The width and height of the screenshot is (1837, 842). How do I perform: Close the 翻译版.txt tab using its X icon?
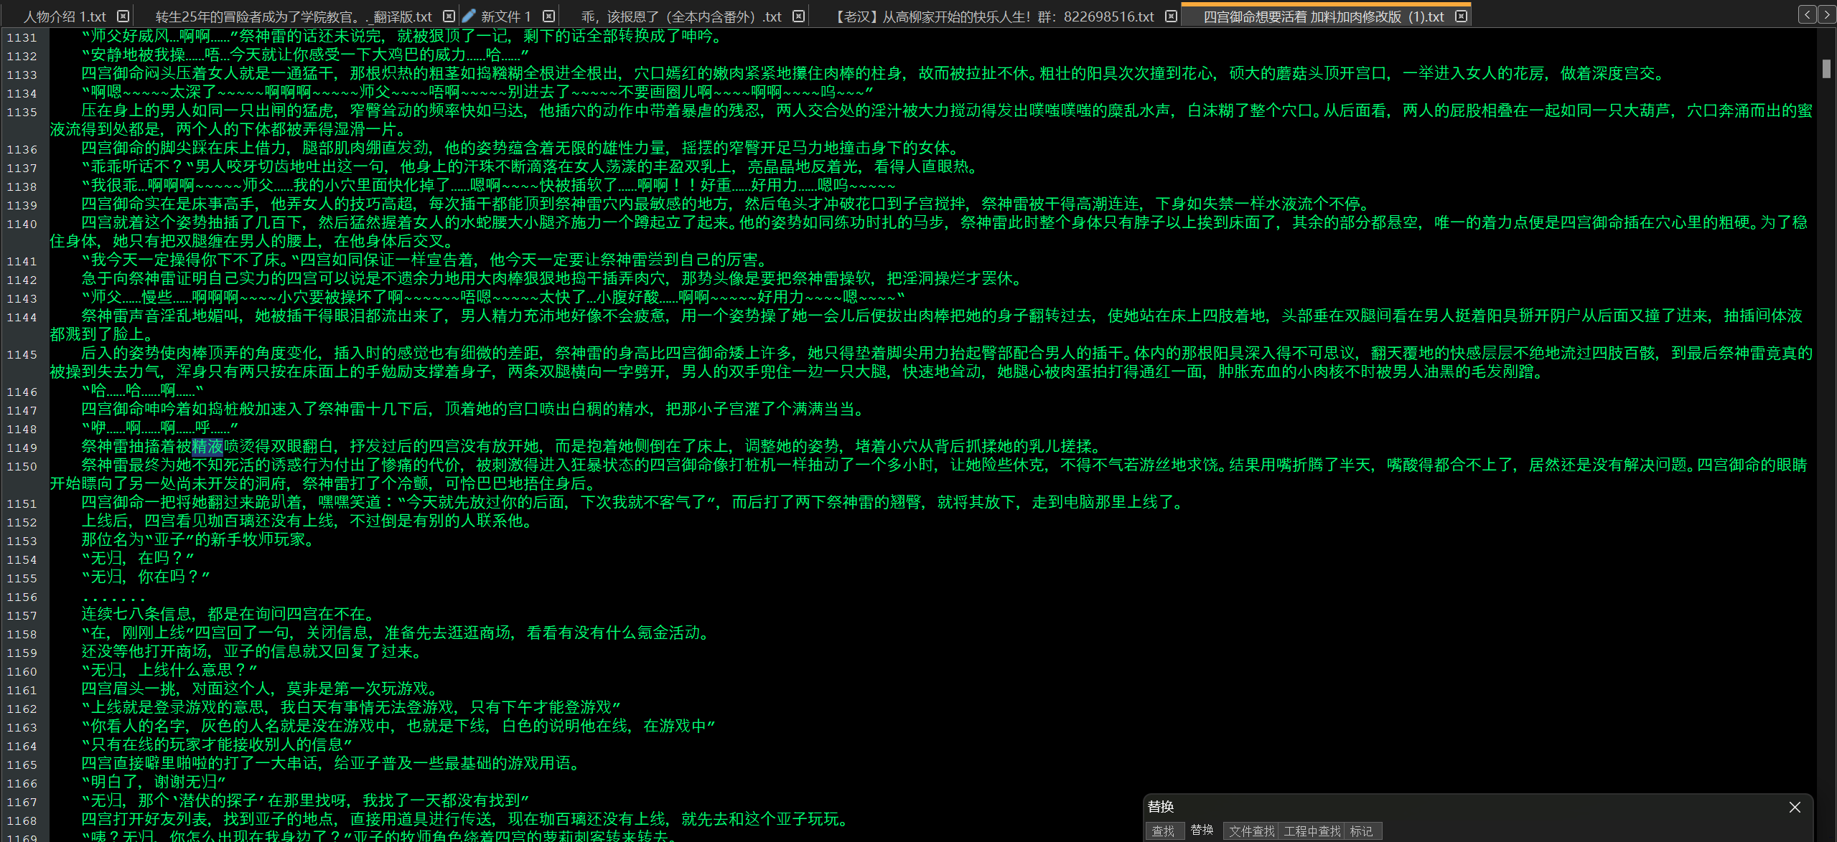coord(449,16)
